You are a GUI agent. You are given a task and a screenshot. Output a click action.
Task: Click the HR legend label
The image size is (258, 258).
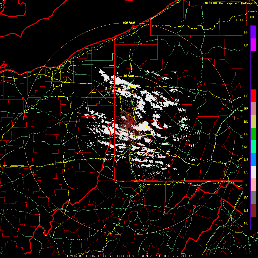point(246,134)
